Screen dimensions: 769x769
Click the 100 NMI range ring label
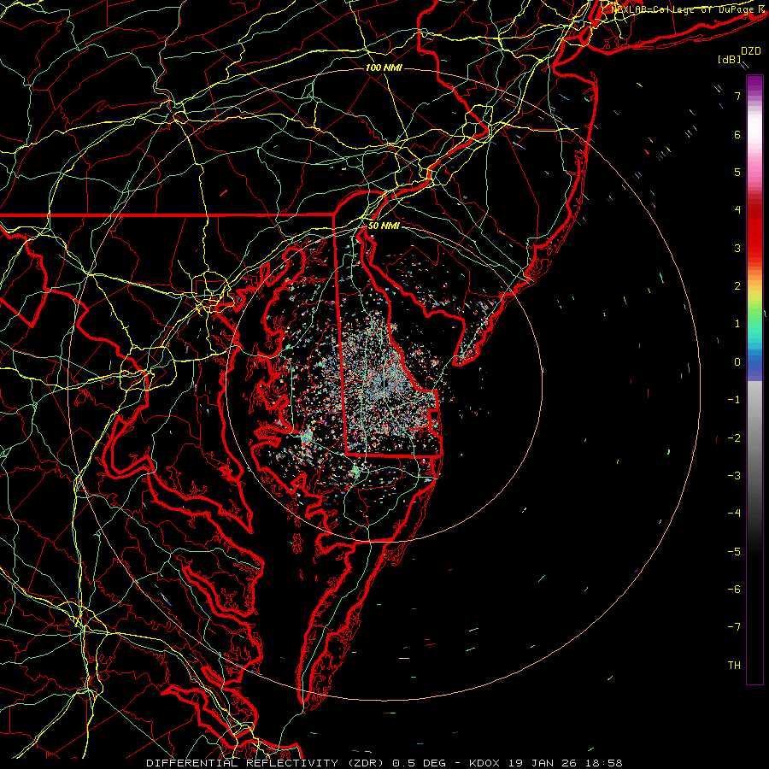coord(384,68)
